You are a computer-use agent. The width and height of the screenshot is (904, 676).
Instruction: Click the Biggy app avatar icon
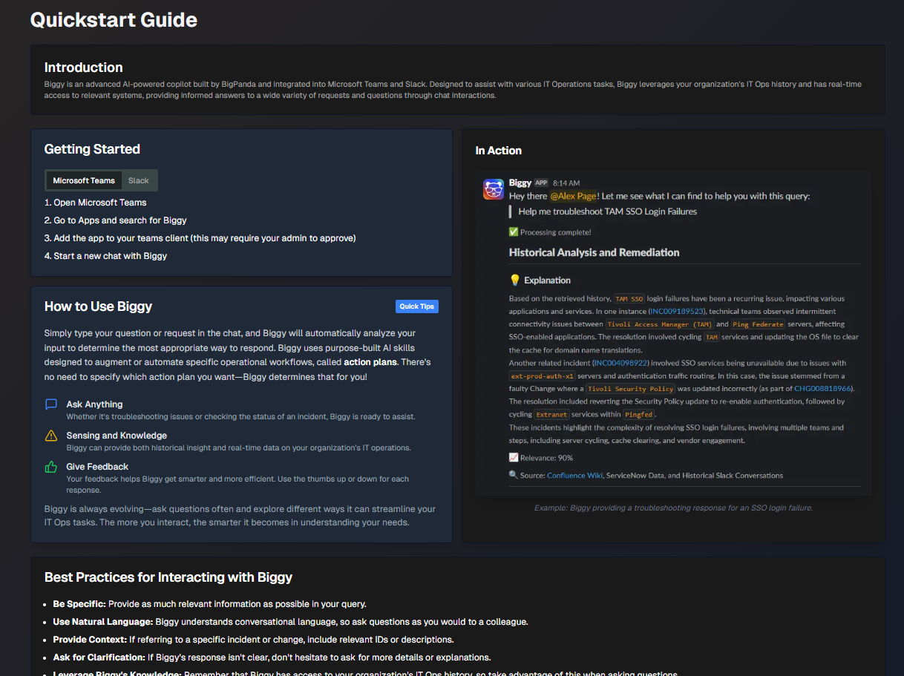[493, 189]
